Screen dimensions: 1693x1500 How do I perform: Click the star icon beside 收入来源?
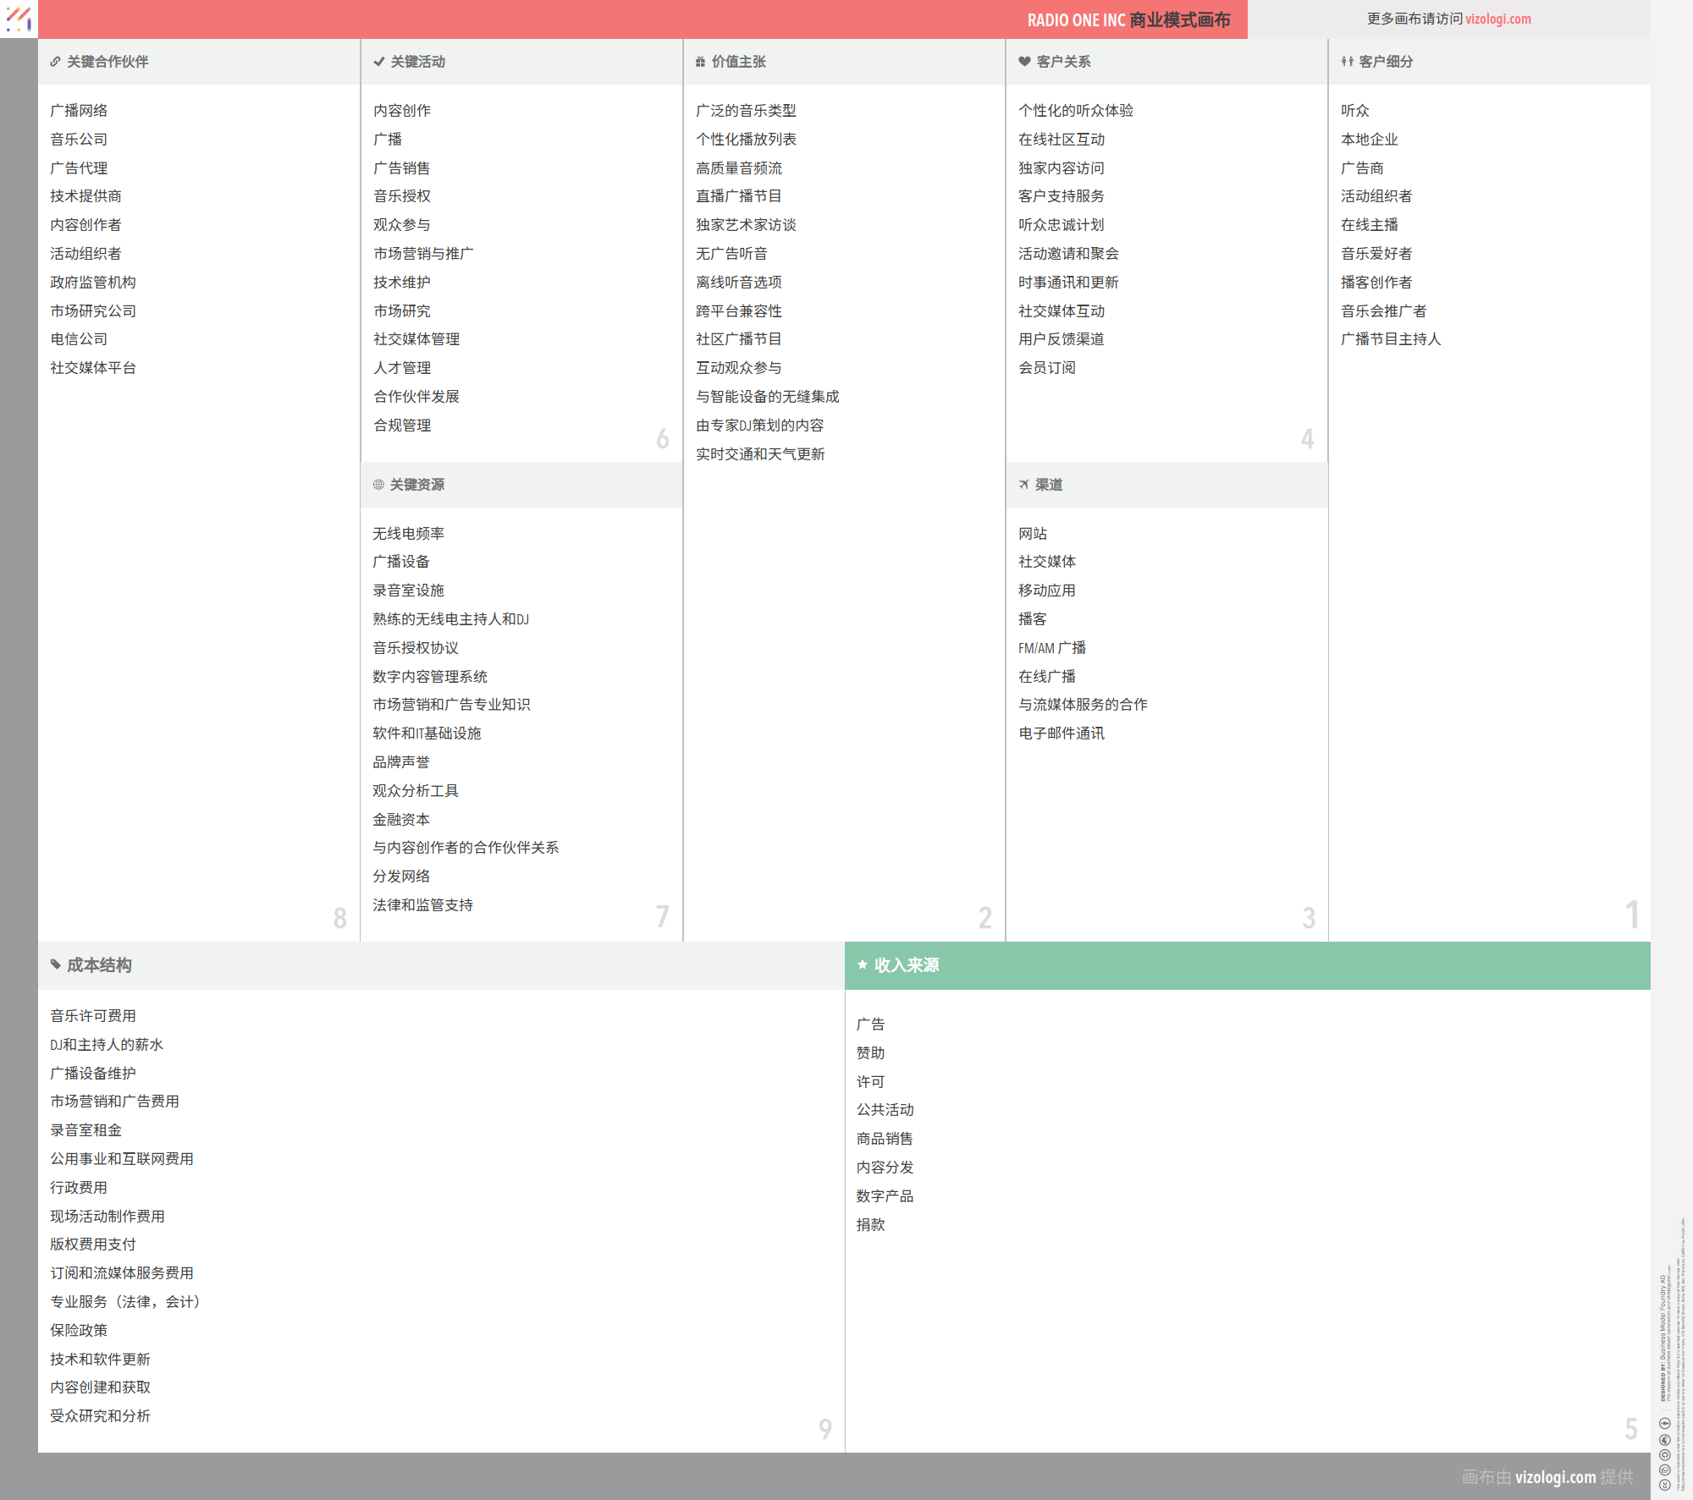tap(863, 964)
